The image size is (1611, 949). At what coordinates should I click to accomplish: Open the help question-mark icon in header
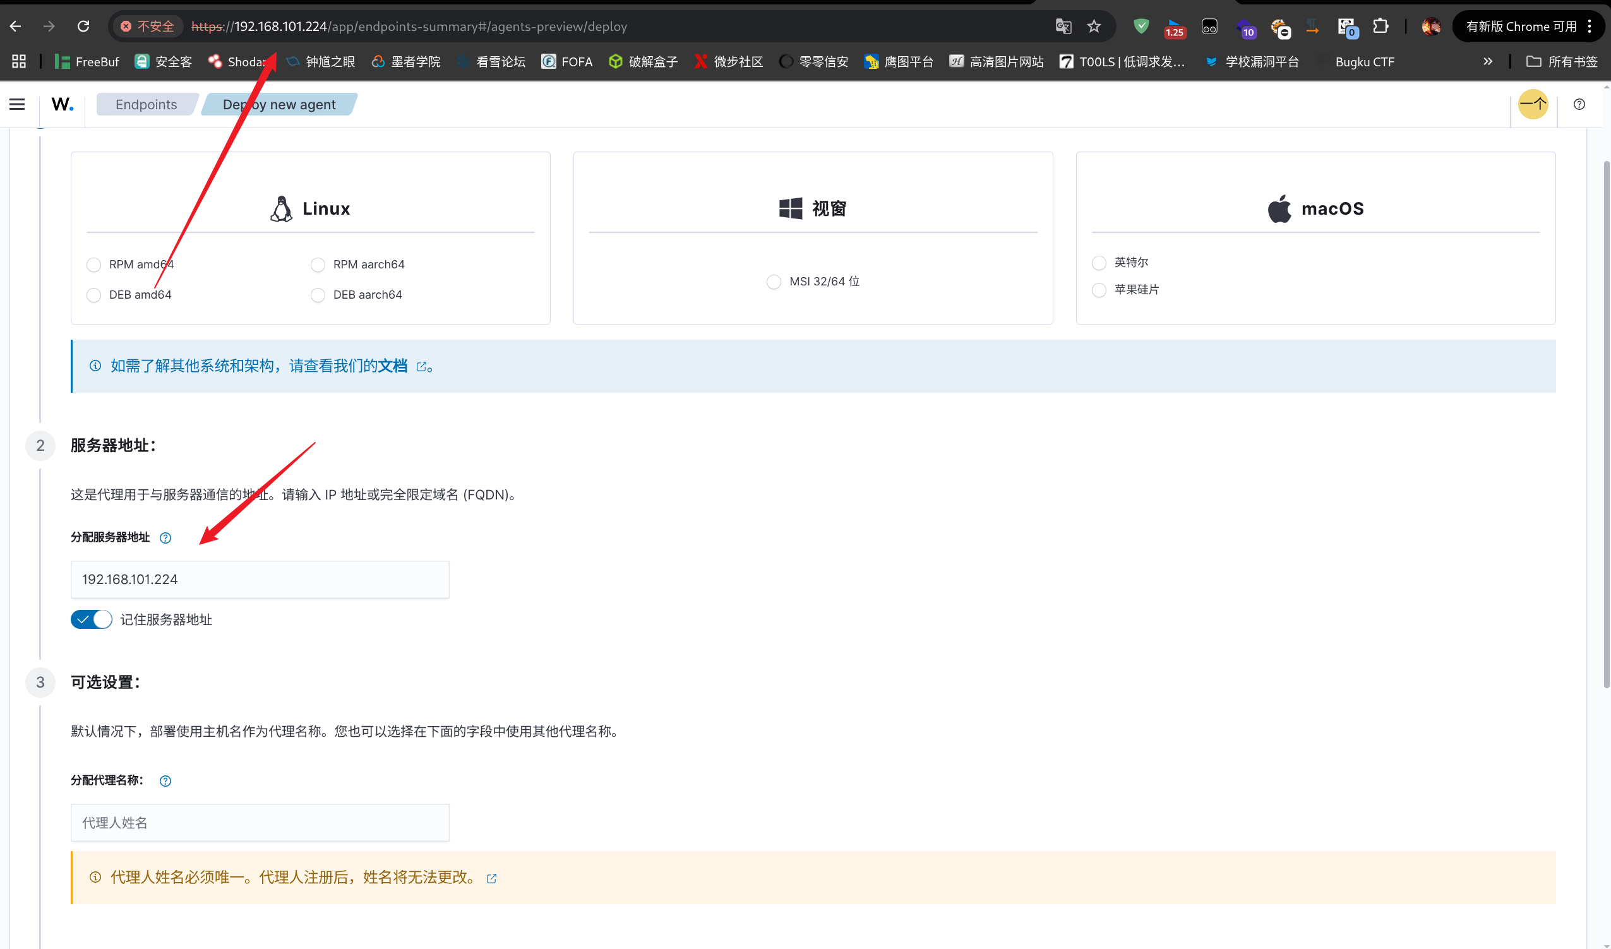point(1579,104)
